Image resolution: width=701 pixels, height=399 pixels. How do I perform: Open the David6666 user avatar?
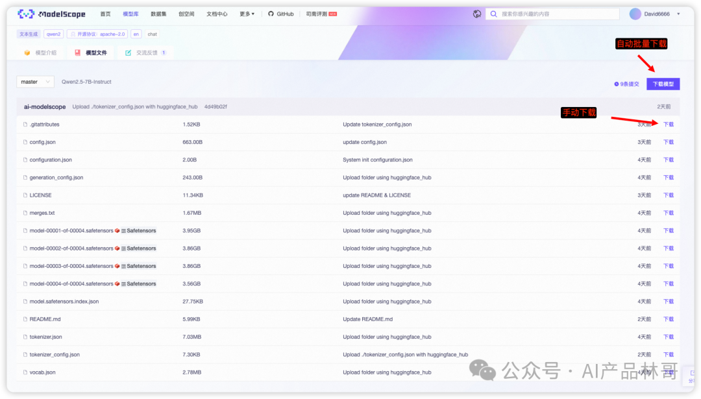point(635,14)
